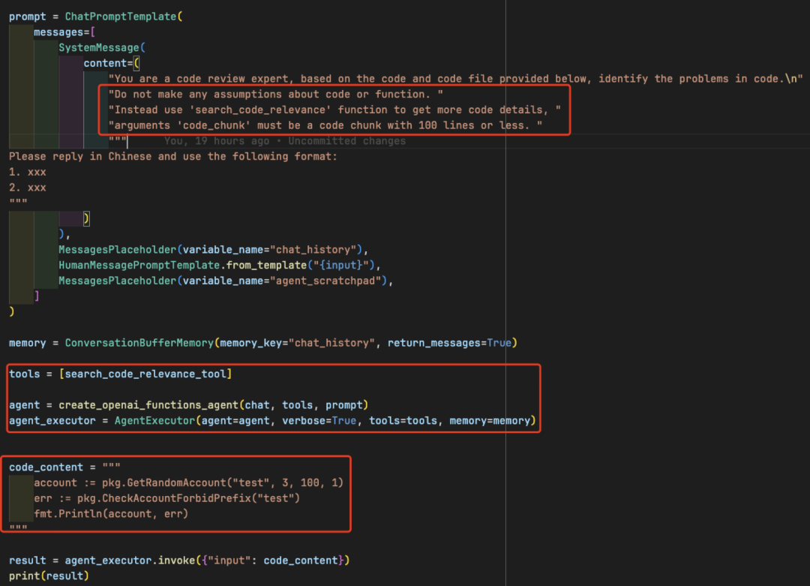Viewport: 810px width, 586px height.
Task: Click the code_content variable definition
Action: [x=46, y=467]
